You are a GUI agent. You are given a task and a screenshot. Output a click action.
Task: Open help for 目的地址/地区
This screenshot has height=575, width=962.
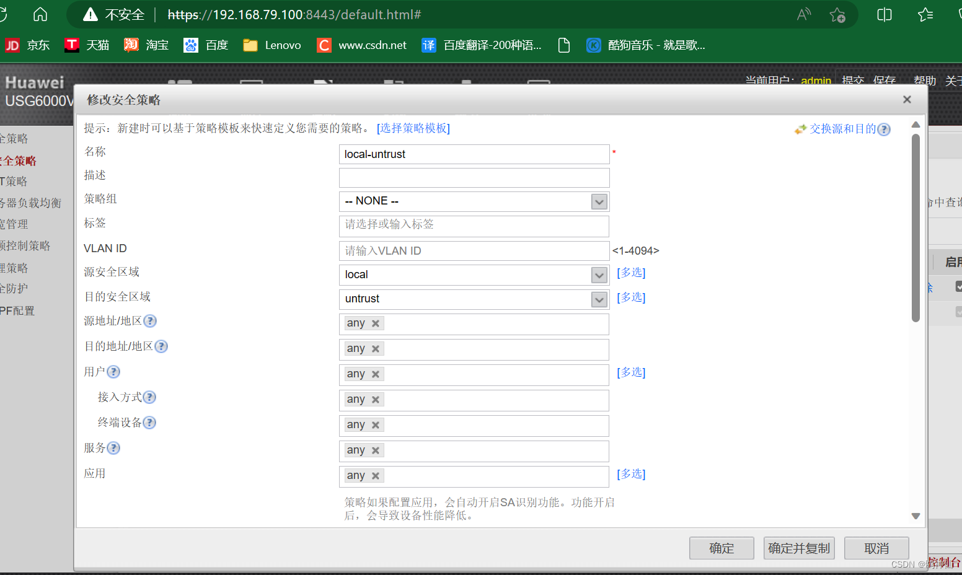[x=161, y=346]
